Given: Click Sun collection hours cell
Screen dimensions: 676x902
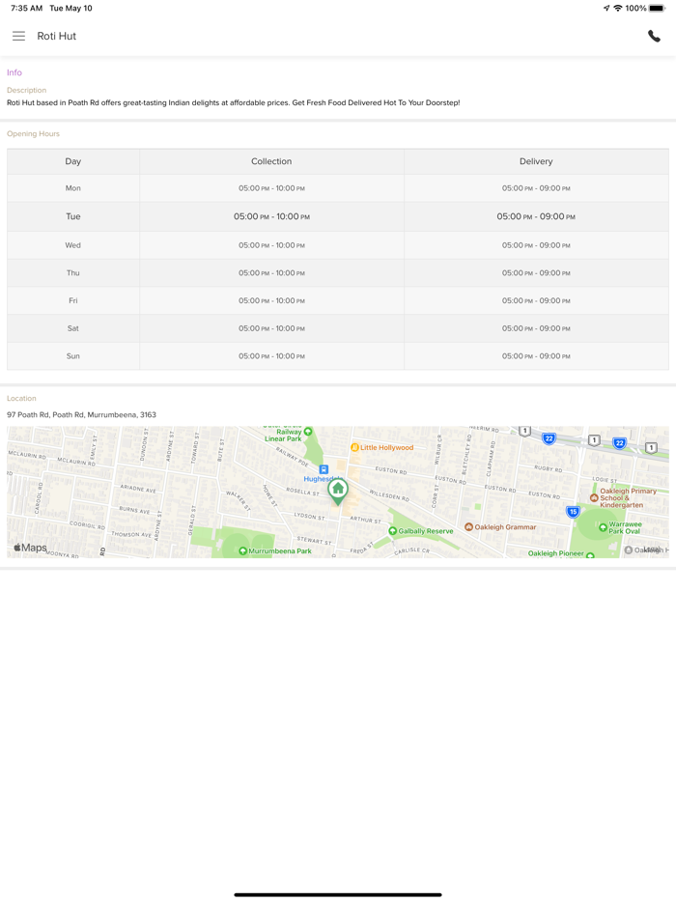Looking at the screenshot, I should coord(271,356).
